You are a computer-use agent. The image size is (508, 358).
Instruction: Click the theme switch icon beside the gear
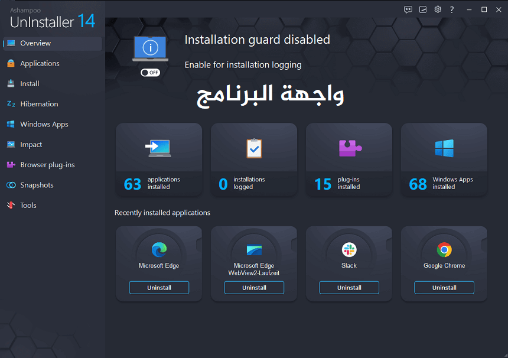coord(423,9)
